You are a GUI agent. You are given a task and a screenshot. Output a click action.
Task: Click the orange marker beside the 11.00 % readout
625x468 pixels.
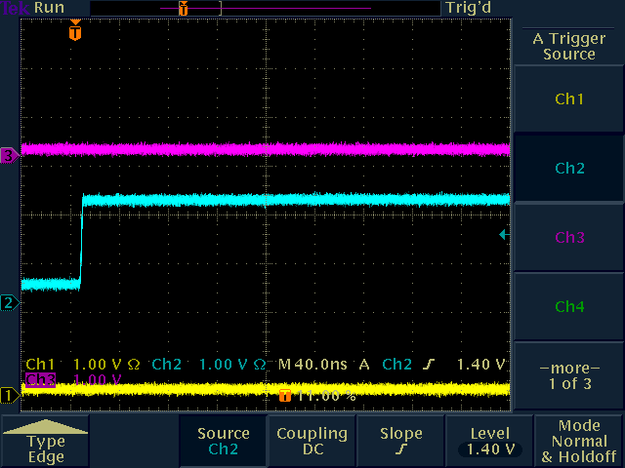click(284, 396)
